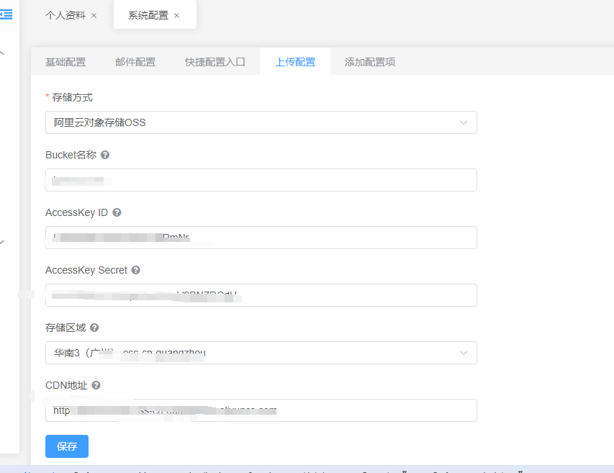Show help for AccessKey Secret
The width and height of the screenshot is (614, 473).
click(135, 270)
